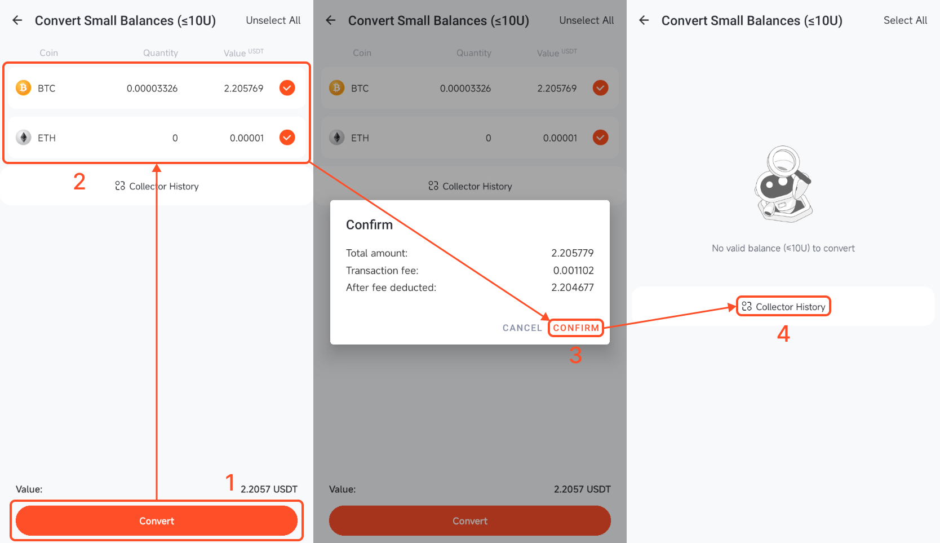Open Collector History under confirm dialog screen
The height and width of the screenshot is (543, 940).
tap(470, 186)
